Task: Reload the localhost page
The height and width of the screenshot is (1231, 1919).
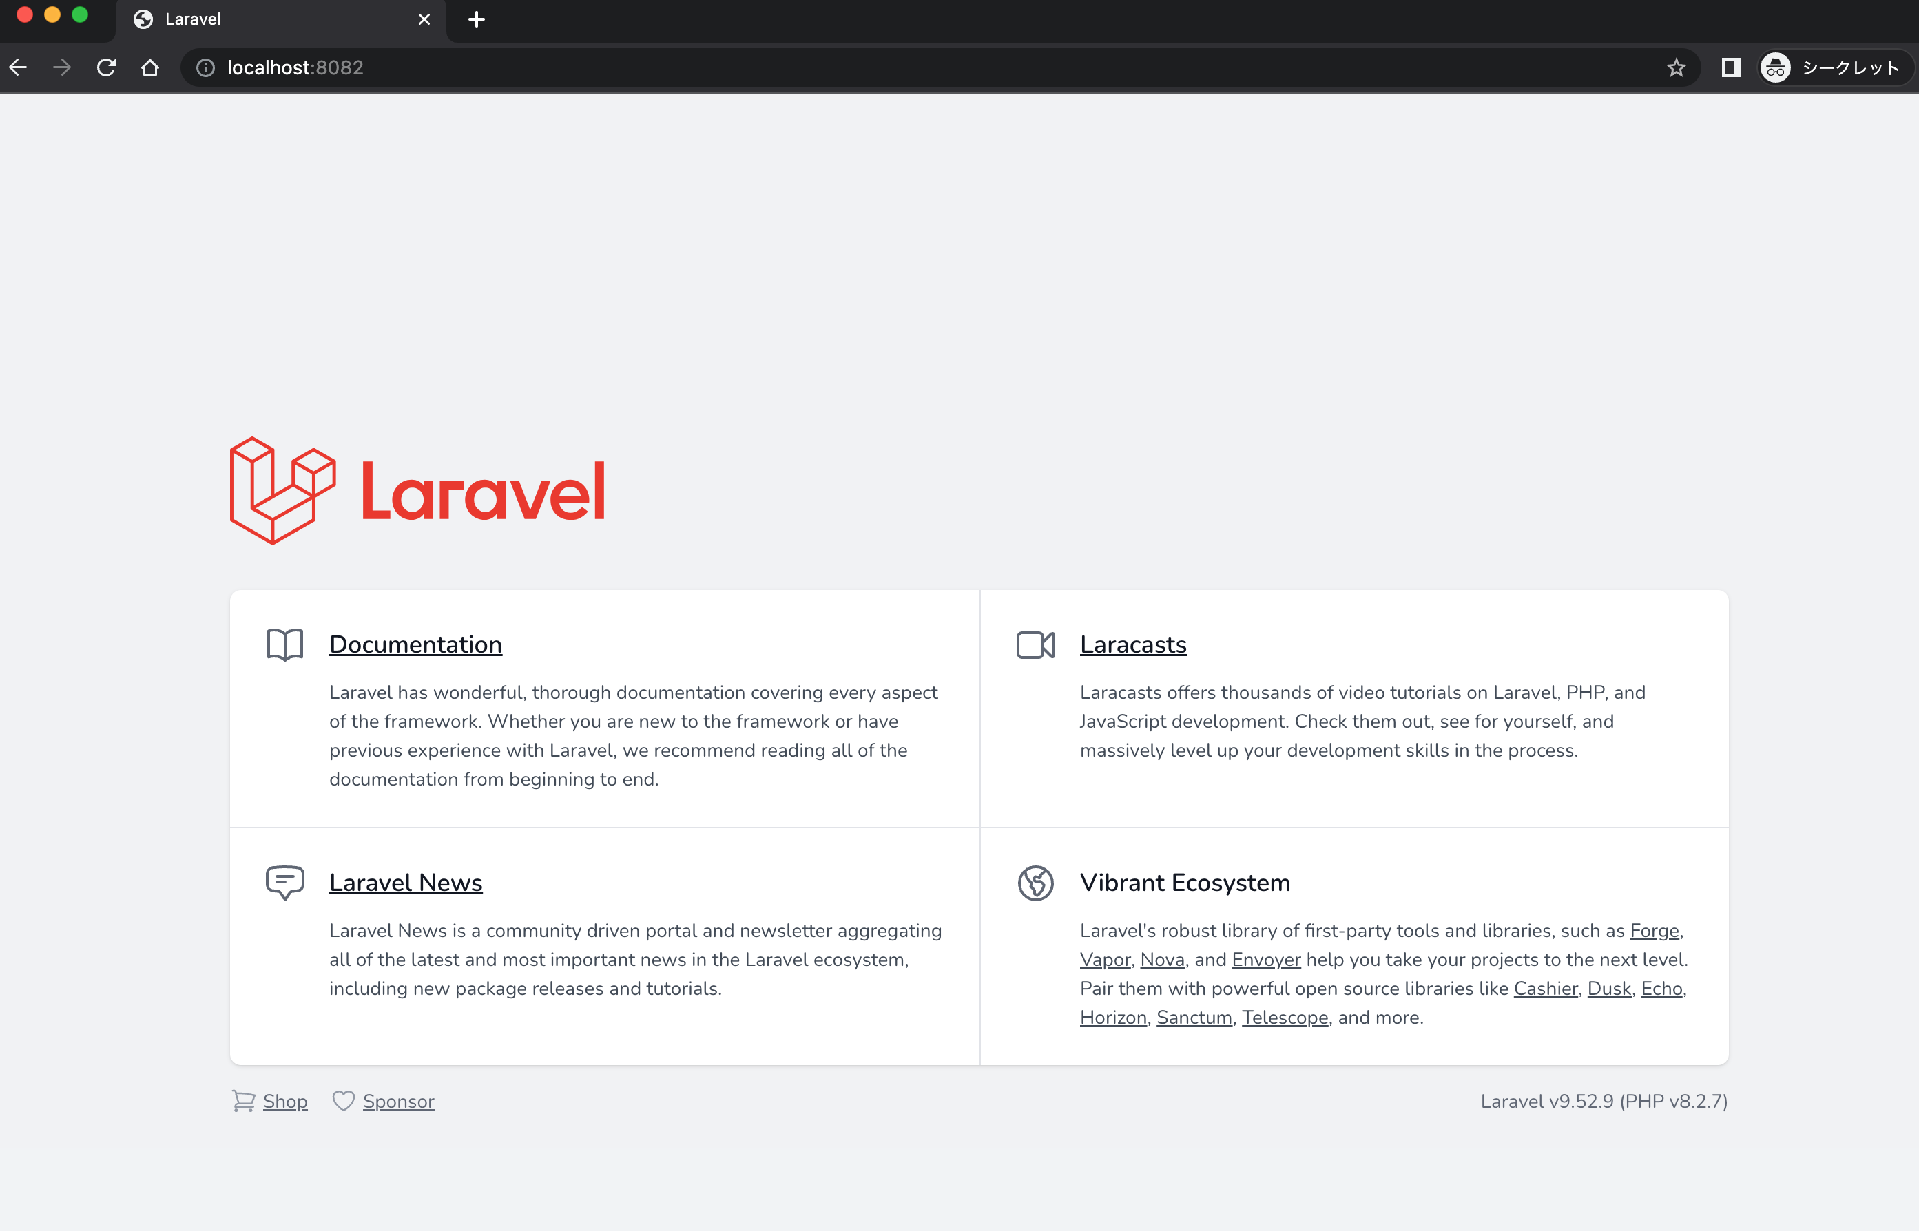Action: click(x=106, y=68)
